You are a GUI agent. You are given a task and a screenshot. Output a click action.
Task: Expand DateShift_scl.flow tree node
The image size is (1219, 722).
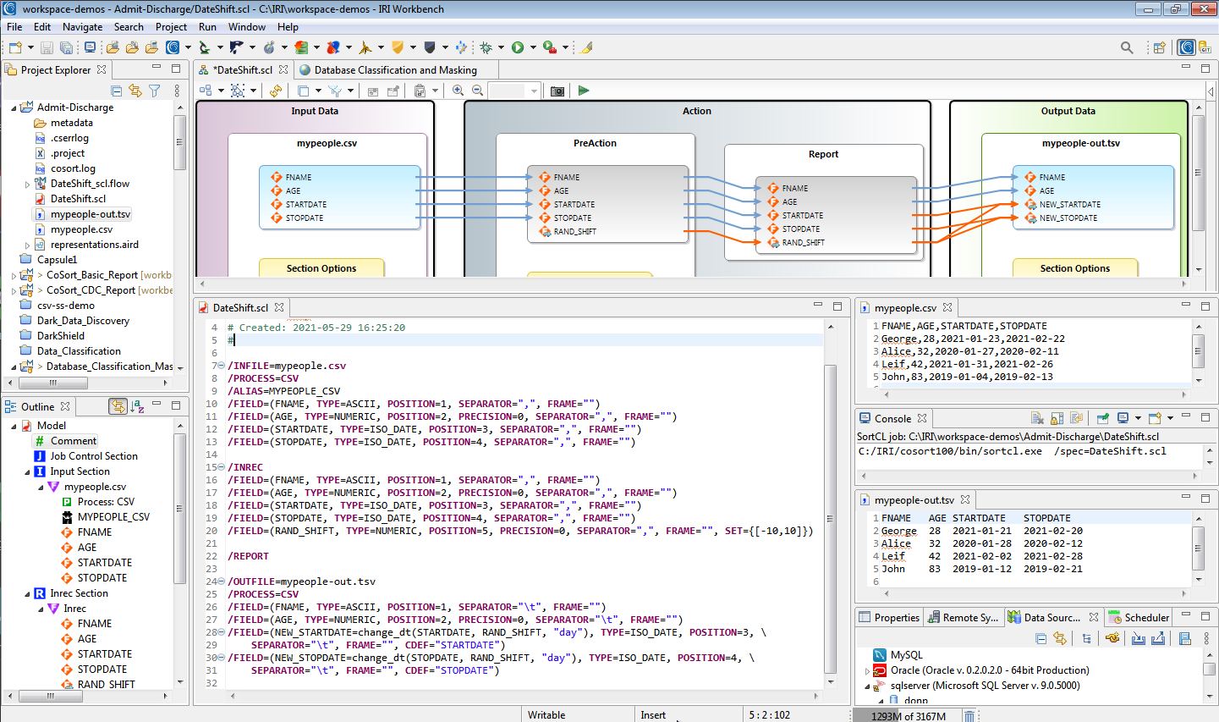click(27, 185)
